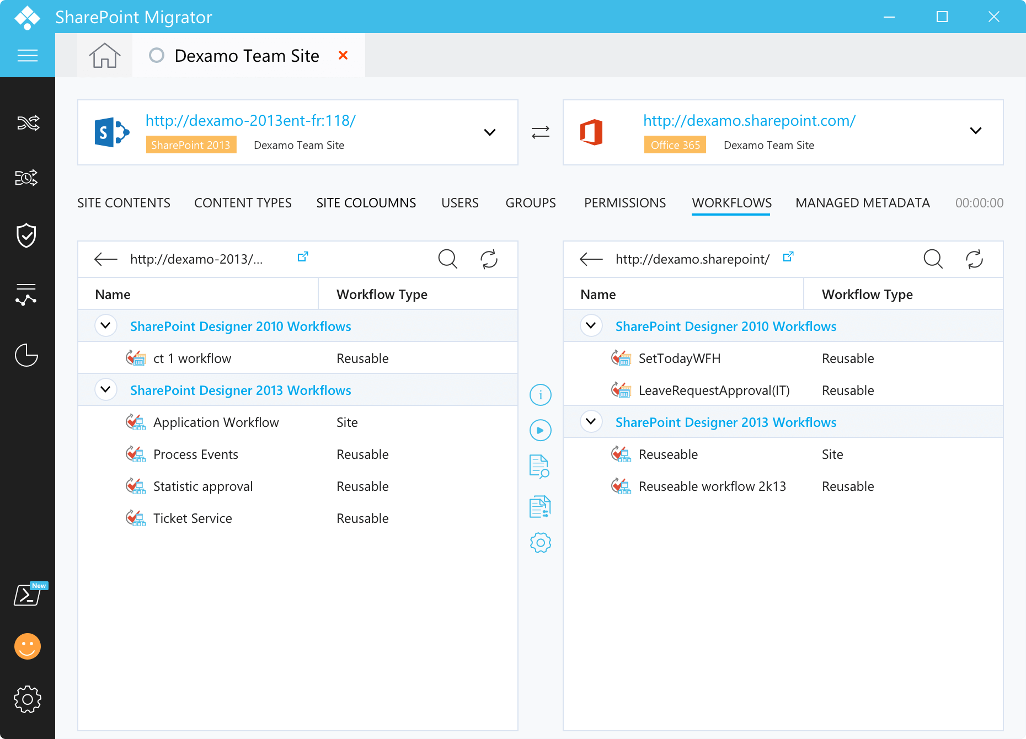This screenshot has height=739, width=1026.
Task: Sort target list by Name column
Action: pos(683,294)
